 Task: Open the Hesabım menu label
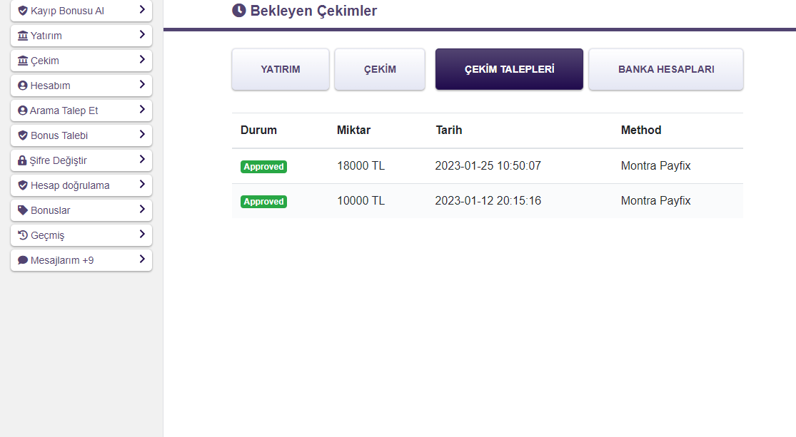tap(50, 86)
